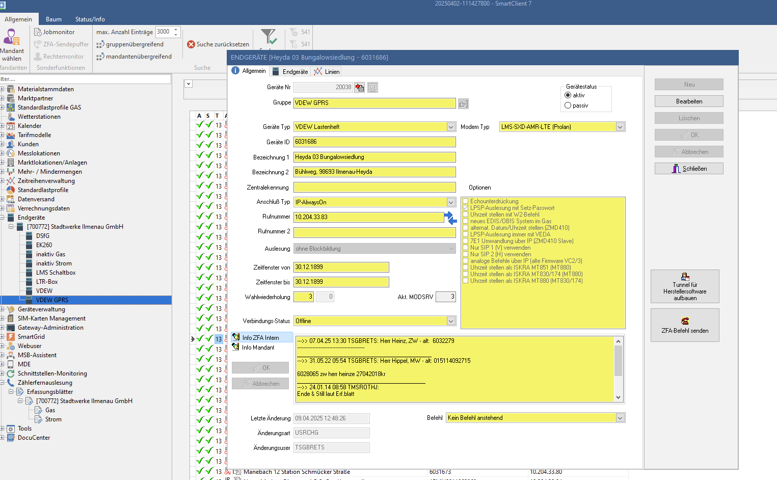Click the copy icon next to Geräte Nr
Image resolution: width=777 pixels, height=480 pixels.
(360, 88)
